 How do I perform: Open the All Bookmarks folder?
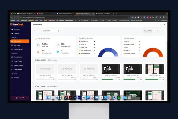pyautogui.click(x=163, y=20)
